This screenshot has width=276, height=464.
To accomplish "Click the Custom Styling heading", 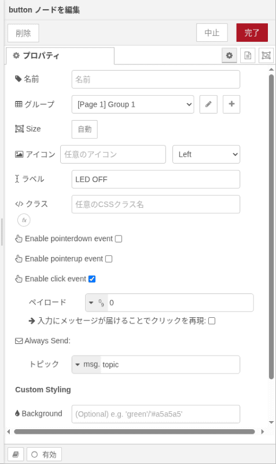I will click(x=43, y=389).
